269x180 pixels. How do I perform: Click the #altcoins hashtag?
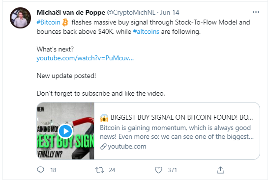pos(146,32)
